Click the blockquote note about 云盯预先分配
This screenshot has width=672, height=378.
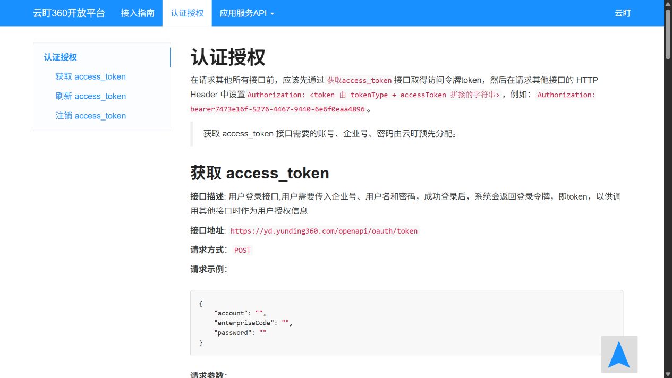point(330,134)
